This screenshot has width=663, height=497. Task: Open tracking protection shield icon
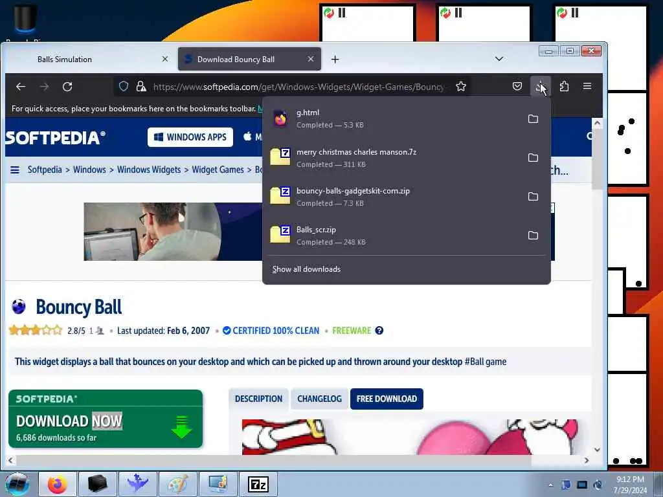(x=124, y=87)
